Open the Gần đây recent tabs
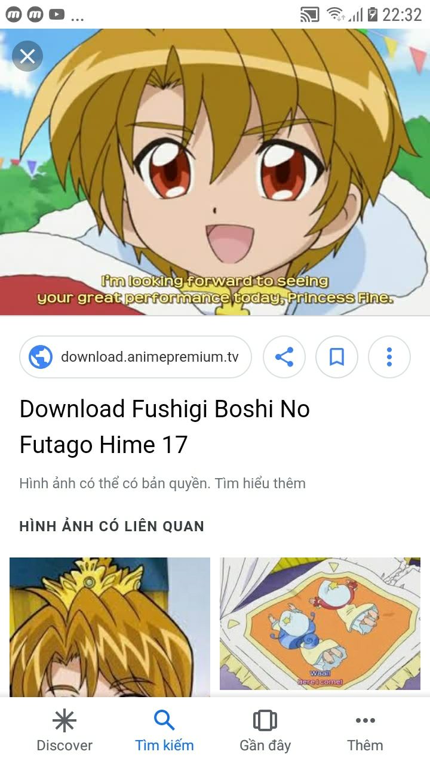The image size is (430, 764). pyautogui.click(x=265, y=731)
